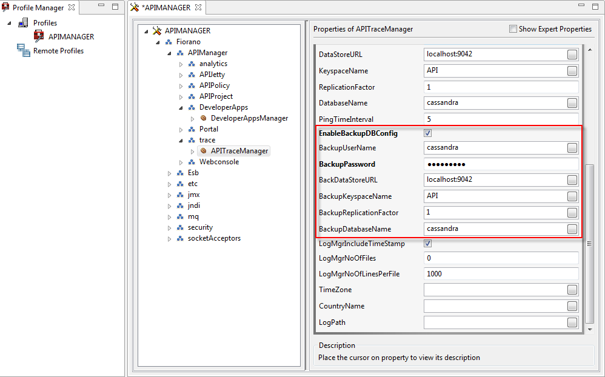Collapse the DeveloperApps tree node
Image resolution: width=605 pixels, height=377 pixels.
pos(181,108)
